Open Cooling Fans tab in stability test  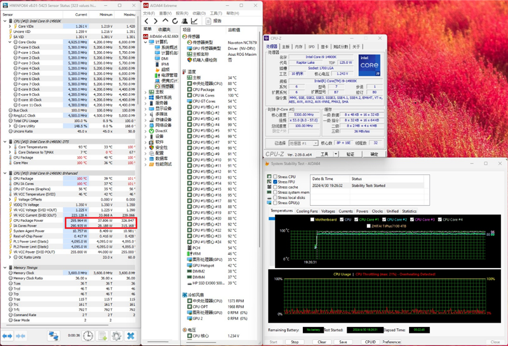tap(307, 211)
